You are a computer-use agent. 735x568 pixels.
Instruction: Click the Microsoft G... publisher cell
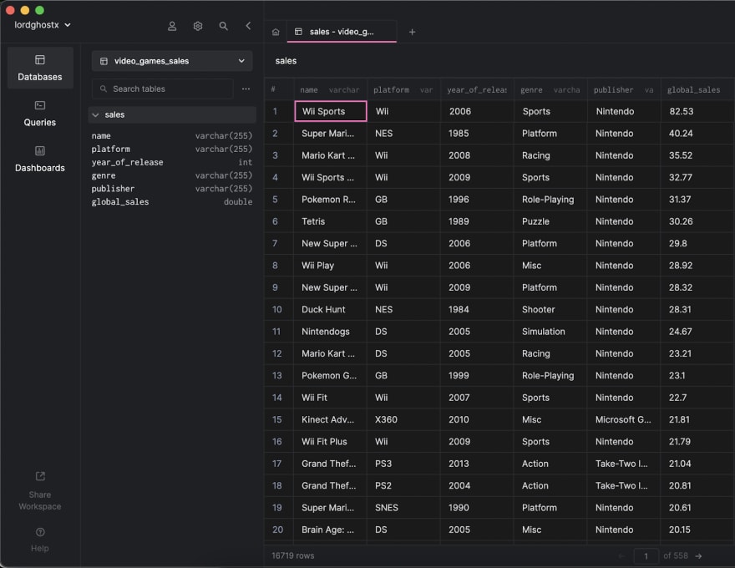point(624,419)
